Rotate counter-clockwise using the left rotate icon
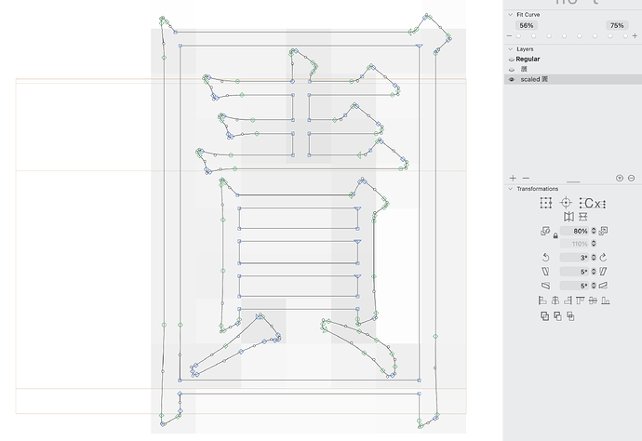Viewport: 642px width, 441px height. click(547, 258)
